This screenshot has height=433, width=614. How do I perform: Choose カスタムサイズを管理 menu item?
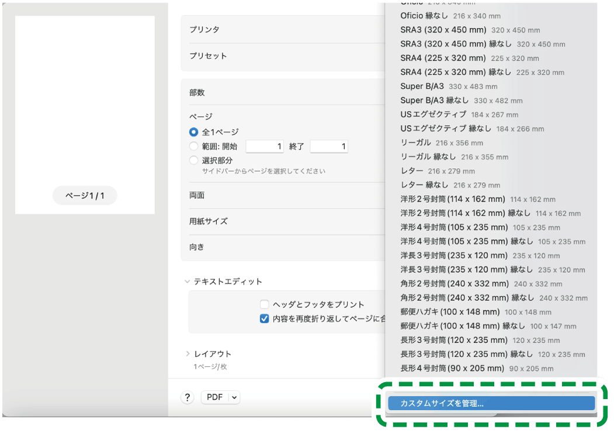pos(490,403)
